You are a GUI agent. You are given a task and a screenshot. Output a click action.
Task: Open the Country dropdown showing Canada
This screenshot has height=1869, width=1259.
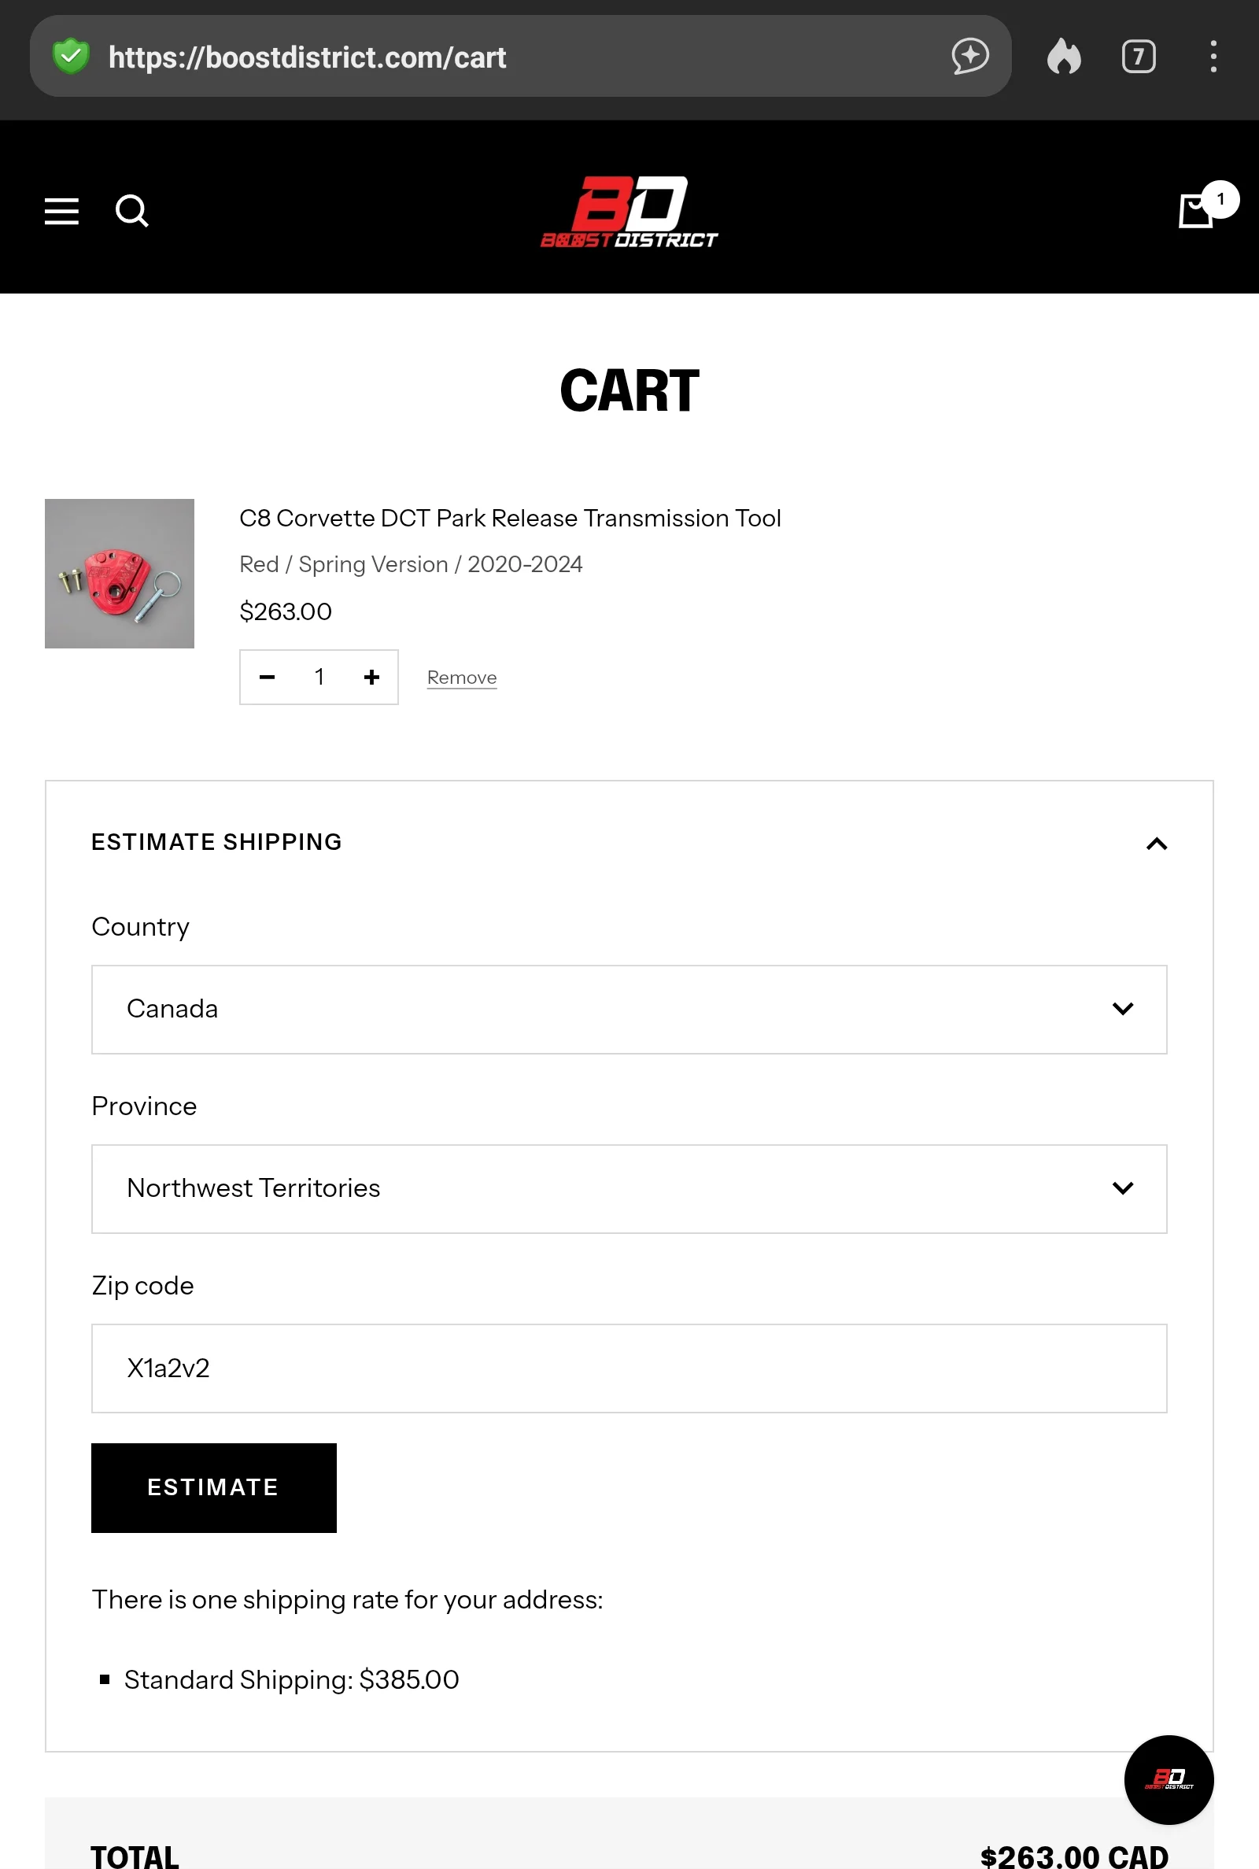coord(629,1009)
